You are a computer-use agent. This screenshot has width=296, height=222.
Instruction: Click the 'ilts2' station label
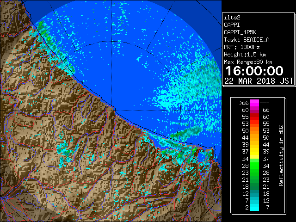(x=232, y=18)
